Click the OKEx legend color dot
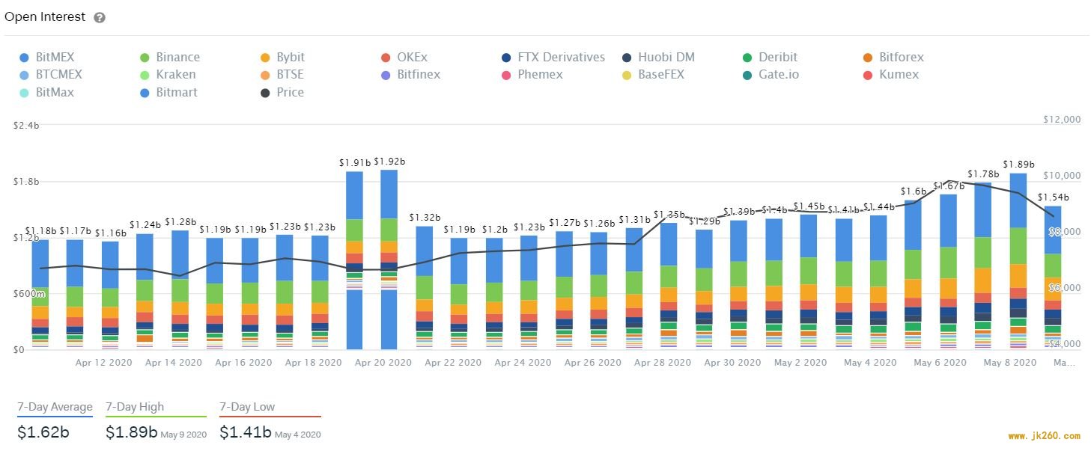Screen dimensions: 1091x451 point(386,58)
